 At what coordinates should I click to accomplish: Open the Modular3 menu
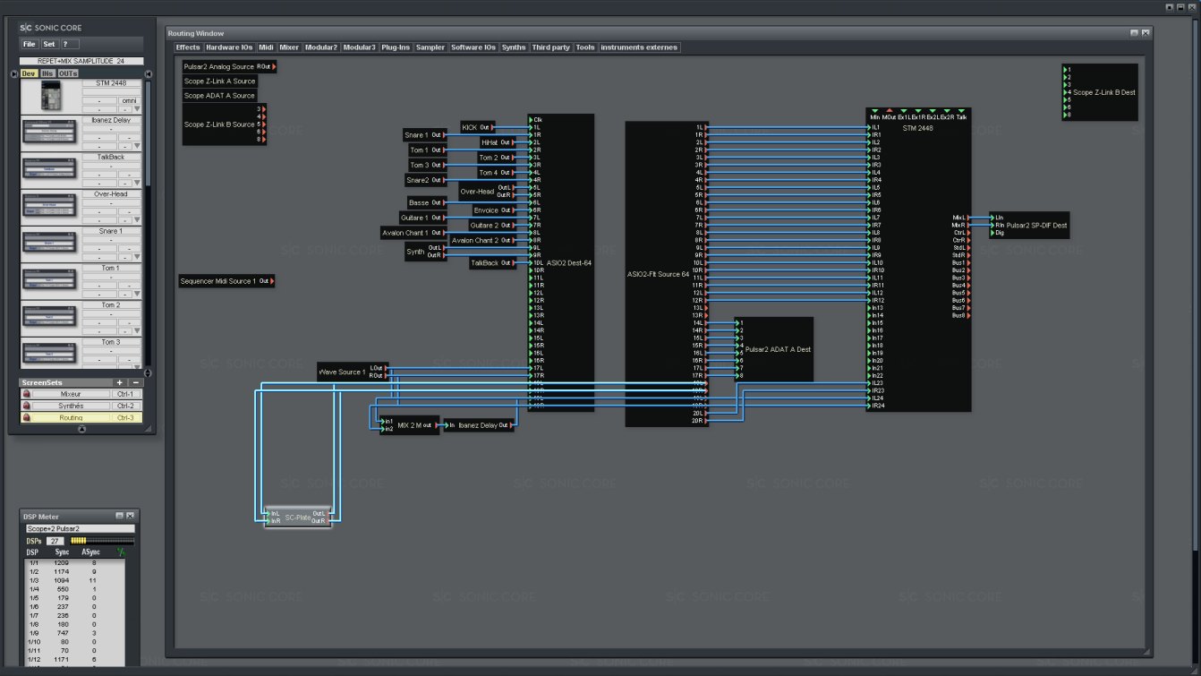pyautogui.click(x=360, y=47)
